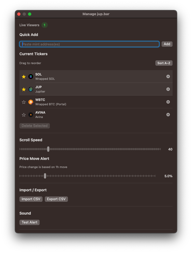Favorite the AVINA ticker star
This screenshot has height=253, width=192.
(x=23, y=114)
